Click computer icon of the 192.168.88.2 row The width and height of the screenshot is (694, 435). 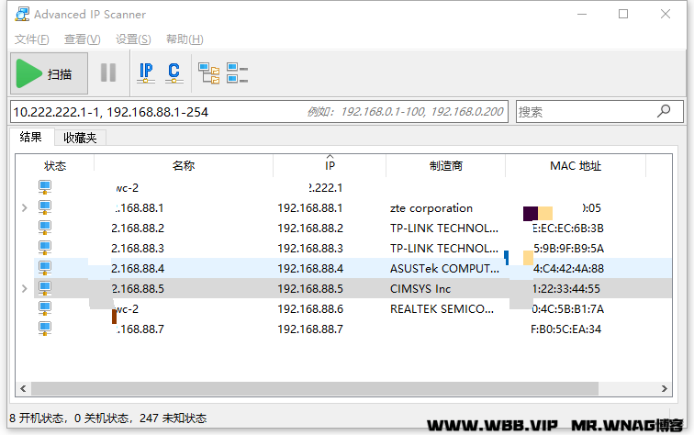pyautogui.click(x=45, y=228)
